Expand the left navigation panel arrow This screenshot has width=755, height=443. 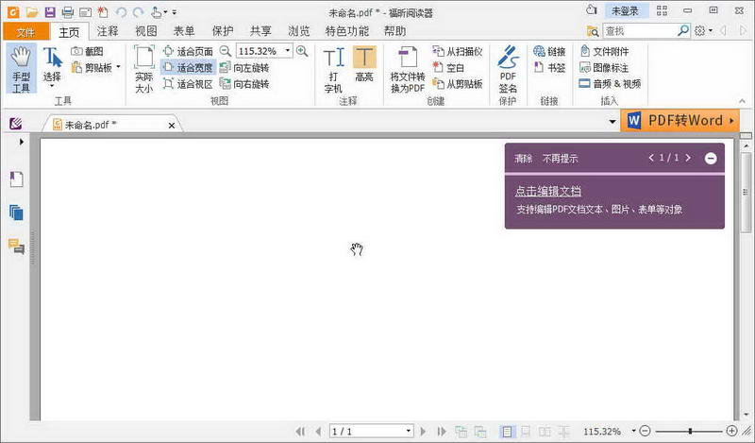pos(21,142)
